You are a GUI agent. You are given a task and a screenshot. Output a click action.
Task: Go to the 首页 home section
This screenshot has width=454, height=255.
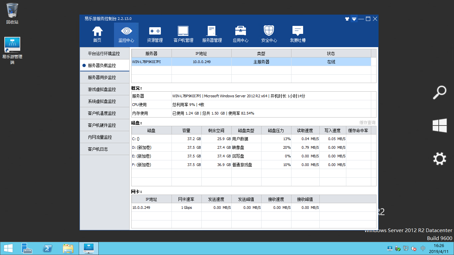click(x=97, y=35)
